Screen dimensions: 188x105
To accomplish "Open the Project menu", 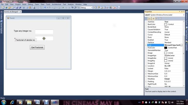I will pos(18,4).
